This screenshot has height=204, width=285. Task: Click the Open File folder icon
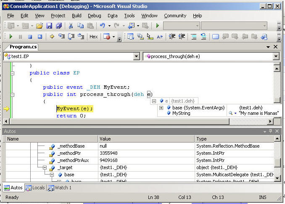[x=40, y=26]
